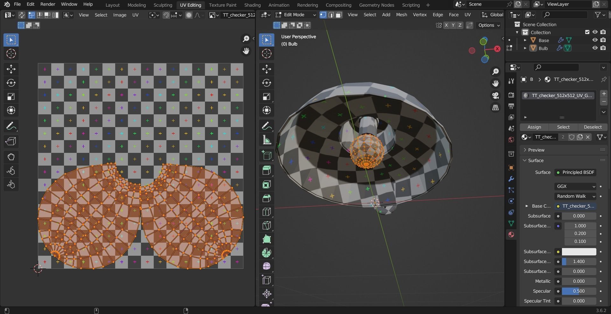Select the Bevel tool

267,198
